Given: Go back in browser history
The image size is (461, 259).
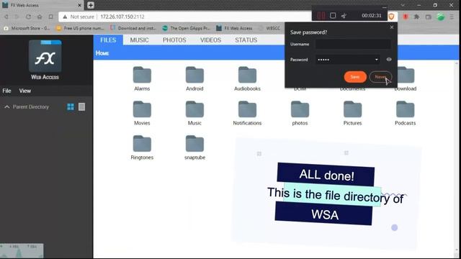Looking at the screenshot, I should [6, 17].
